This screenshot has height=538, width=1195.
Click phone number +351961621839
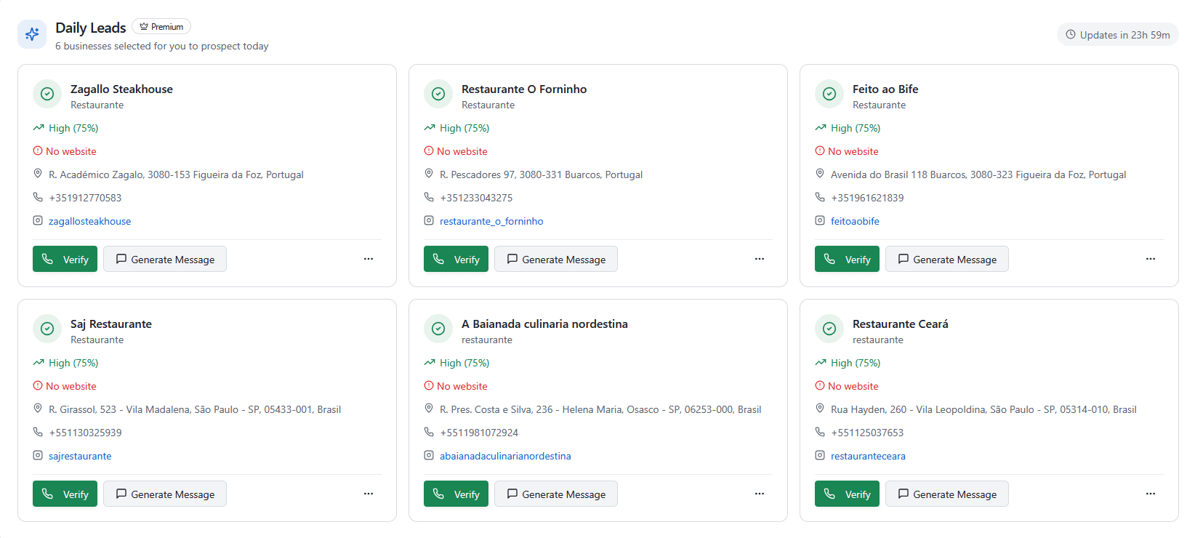867,198
